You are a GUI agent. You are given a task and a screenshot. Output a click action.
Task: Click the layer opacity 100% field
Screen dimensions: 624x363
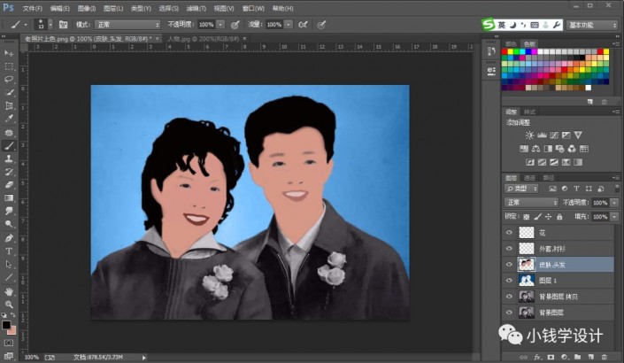point(600,203)
